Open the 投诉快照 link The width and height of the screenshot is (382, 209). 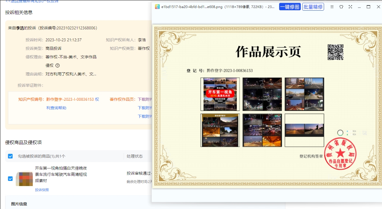tap(42, 190)
